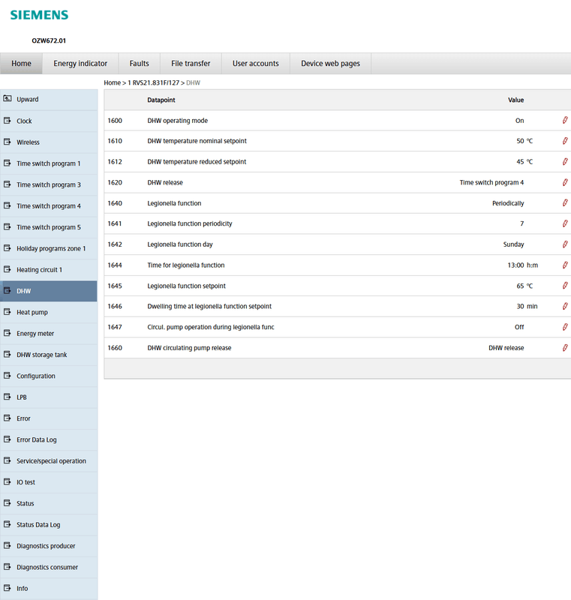Open the Faults tab
This screenshot has height=600, width=571.
coord(139,64)
